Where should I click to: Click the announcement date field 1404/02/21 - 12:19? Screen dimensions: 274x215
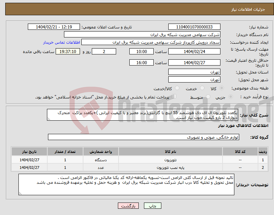click(x=54, y=27)
